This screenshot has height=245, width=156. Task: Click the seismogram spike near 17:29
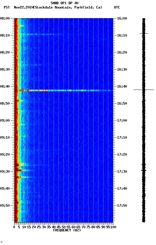click(x=144, y=170)
